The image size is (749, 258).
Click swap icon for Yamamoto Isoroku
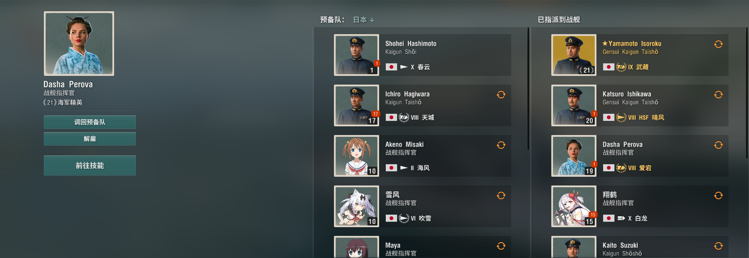click(x=718, y=44)
